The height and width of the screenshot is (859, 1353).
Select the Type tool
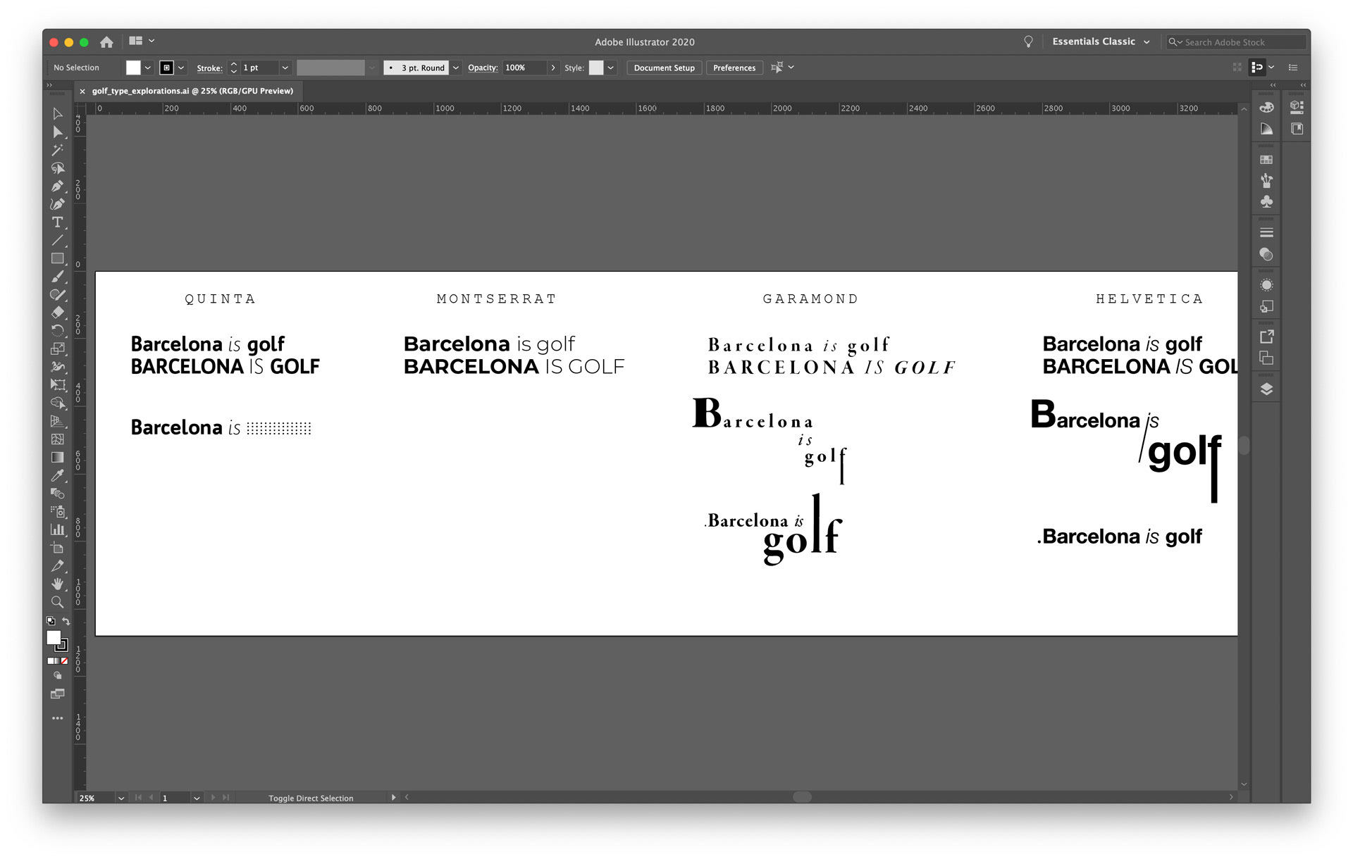(57, 222)
